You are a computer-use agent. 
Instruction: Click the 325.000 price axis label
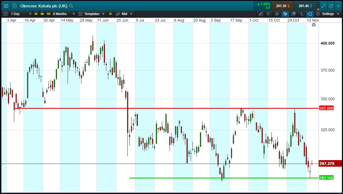pyautogui.click(x=328, y=130)
